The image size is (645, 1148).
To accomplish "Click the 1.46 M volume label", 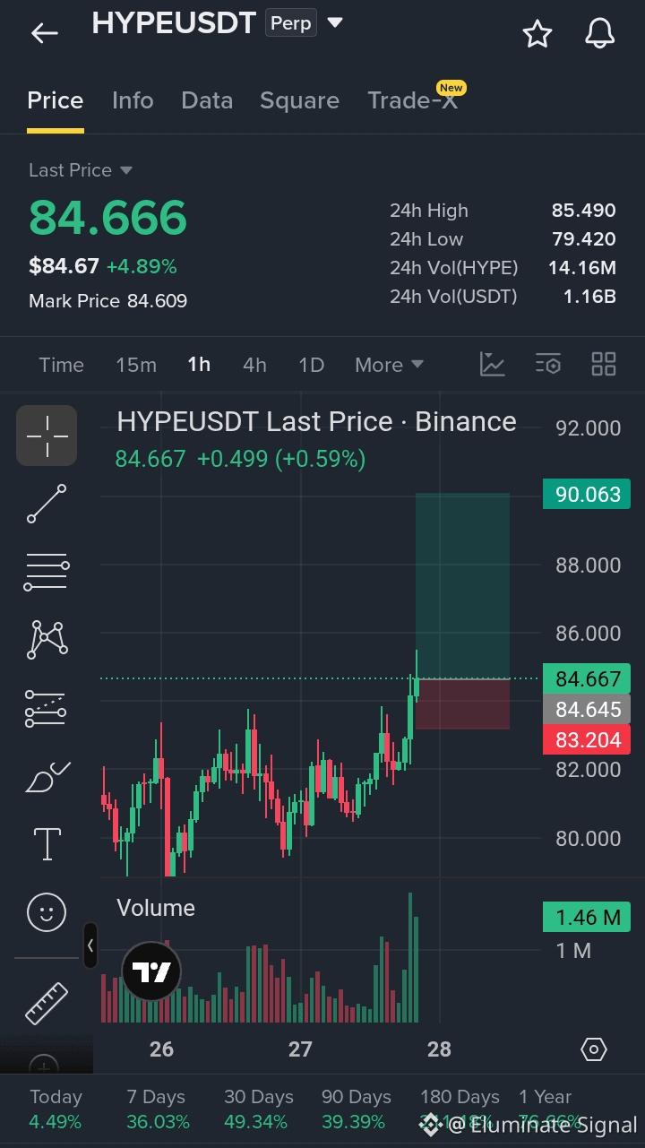I will [x=587, y=918].
